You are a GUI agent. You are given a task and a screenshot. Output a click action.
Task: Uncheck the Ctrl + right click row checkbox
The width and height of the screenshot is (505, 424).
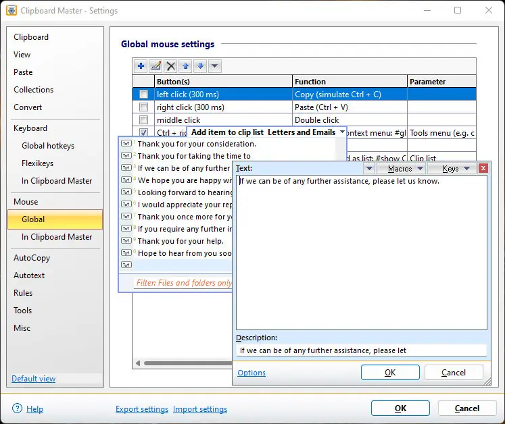click(143, 132)
